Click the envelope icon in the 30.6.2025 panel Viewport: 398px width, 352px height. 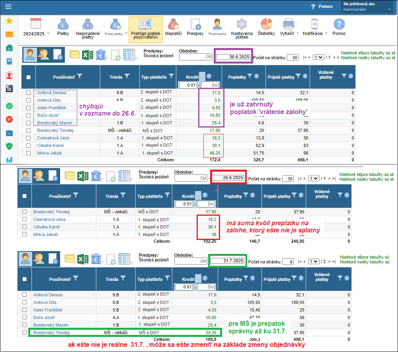click(75, 54)
